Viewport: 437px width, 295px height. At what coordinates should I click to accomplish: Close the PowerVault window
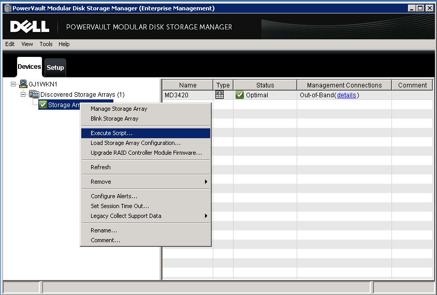point(430,8)
